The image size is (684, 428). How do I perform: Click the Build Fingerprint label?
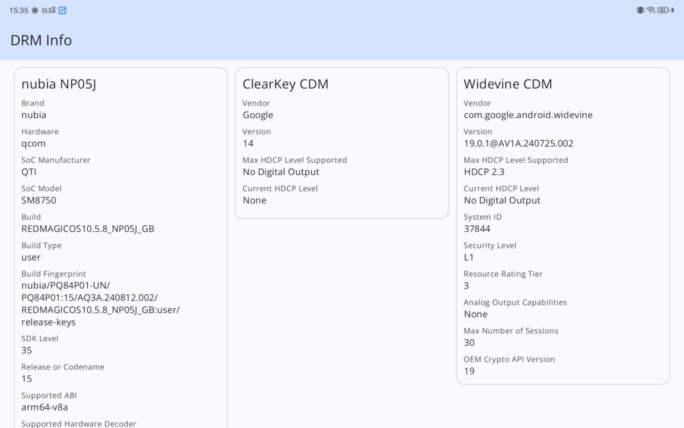coord(54,274)
